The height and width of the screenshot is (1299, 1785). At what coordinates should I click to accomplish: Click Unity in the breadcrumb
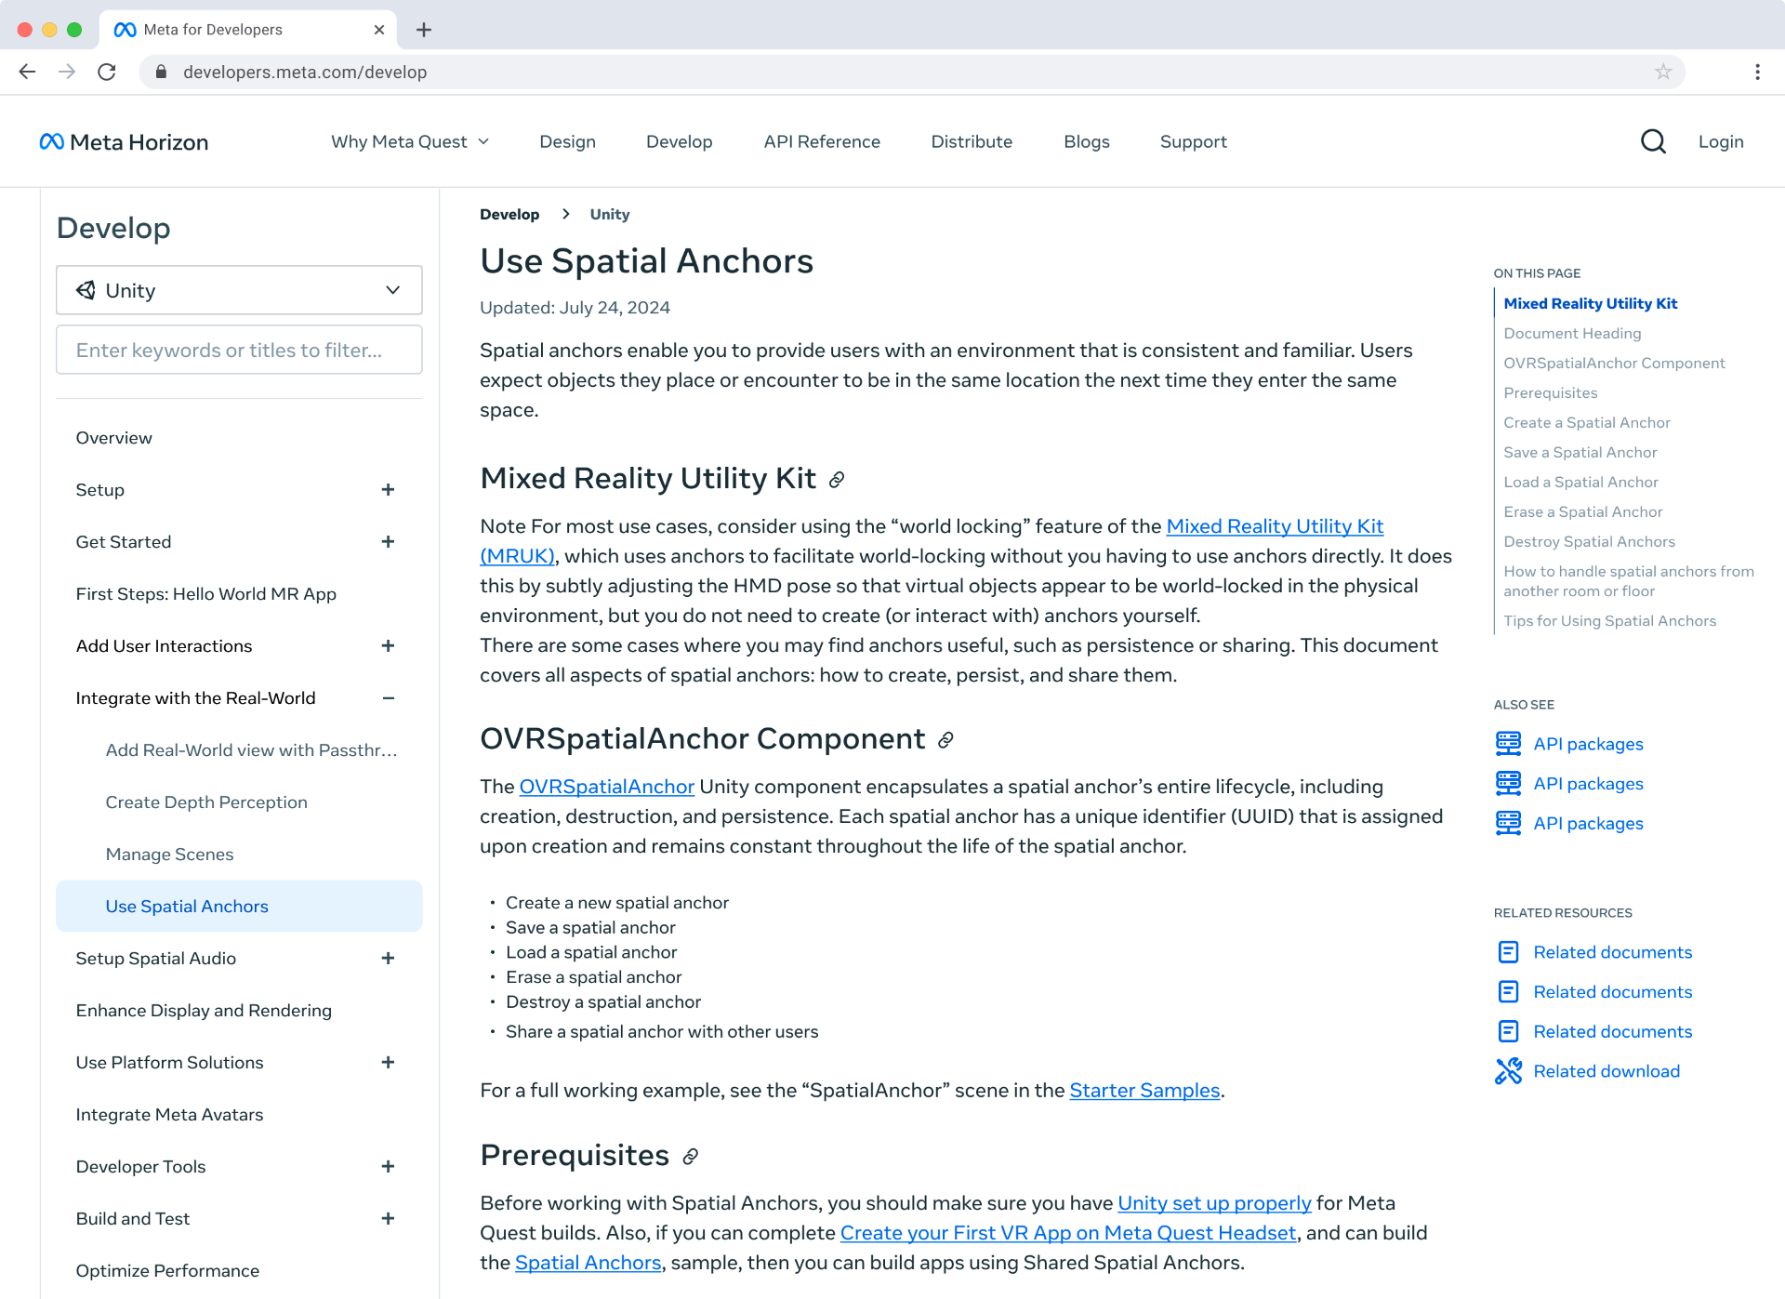610,214
